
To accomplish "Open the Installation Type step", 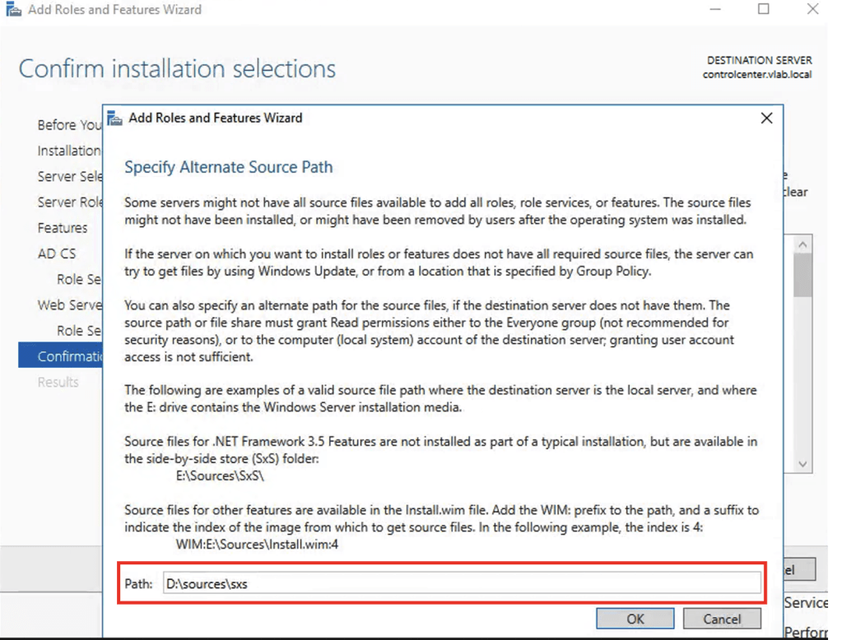I will (x=69, y=151).
